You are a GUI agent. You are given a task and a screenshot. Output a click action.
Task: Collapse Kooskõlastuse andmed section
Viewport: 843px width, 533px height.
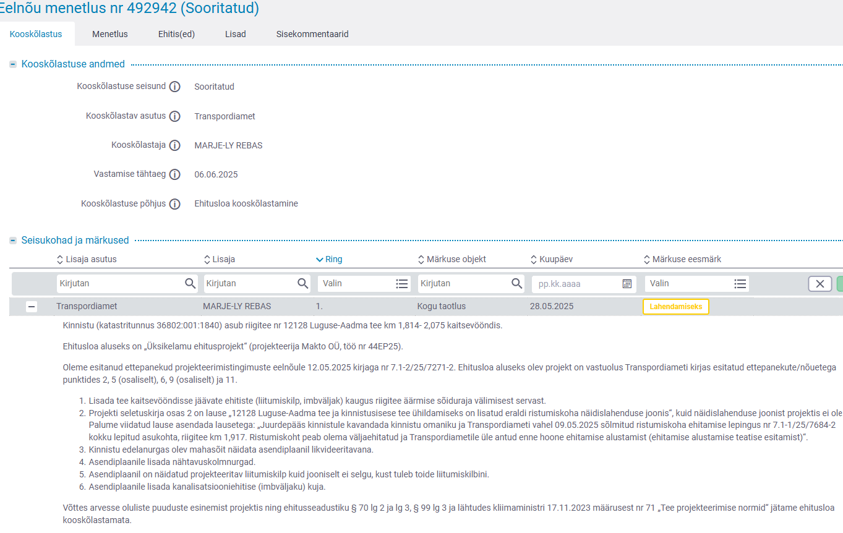[13, 64]
